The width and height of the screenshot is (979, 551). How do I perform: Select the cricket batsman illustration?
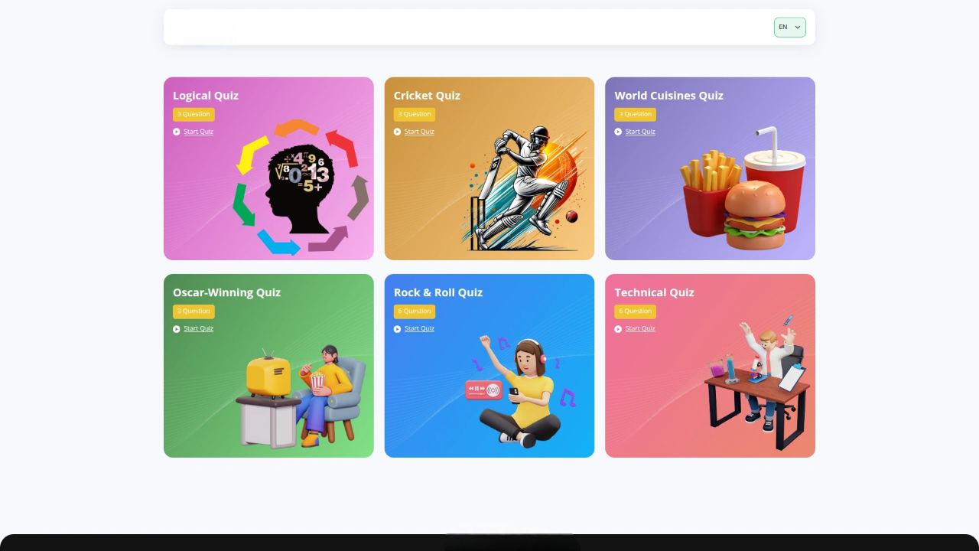point(525,187)
